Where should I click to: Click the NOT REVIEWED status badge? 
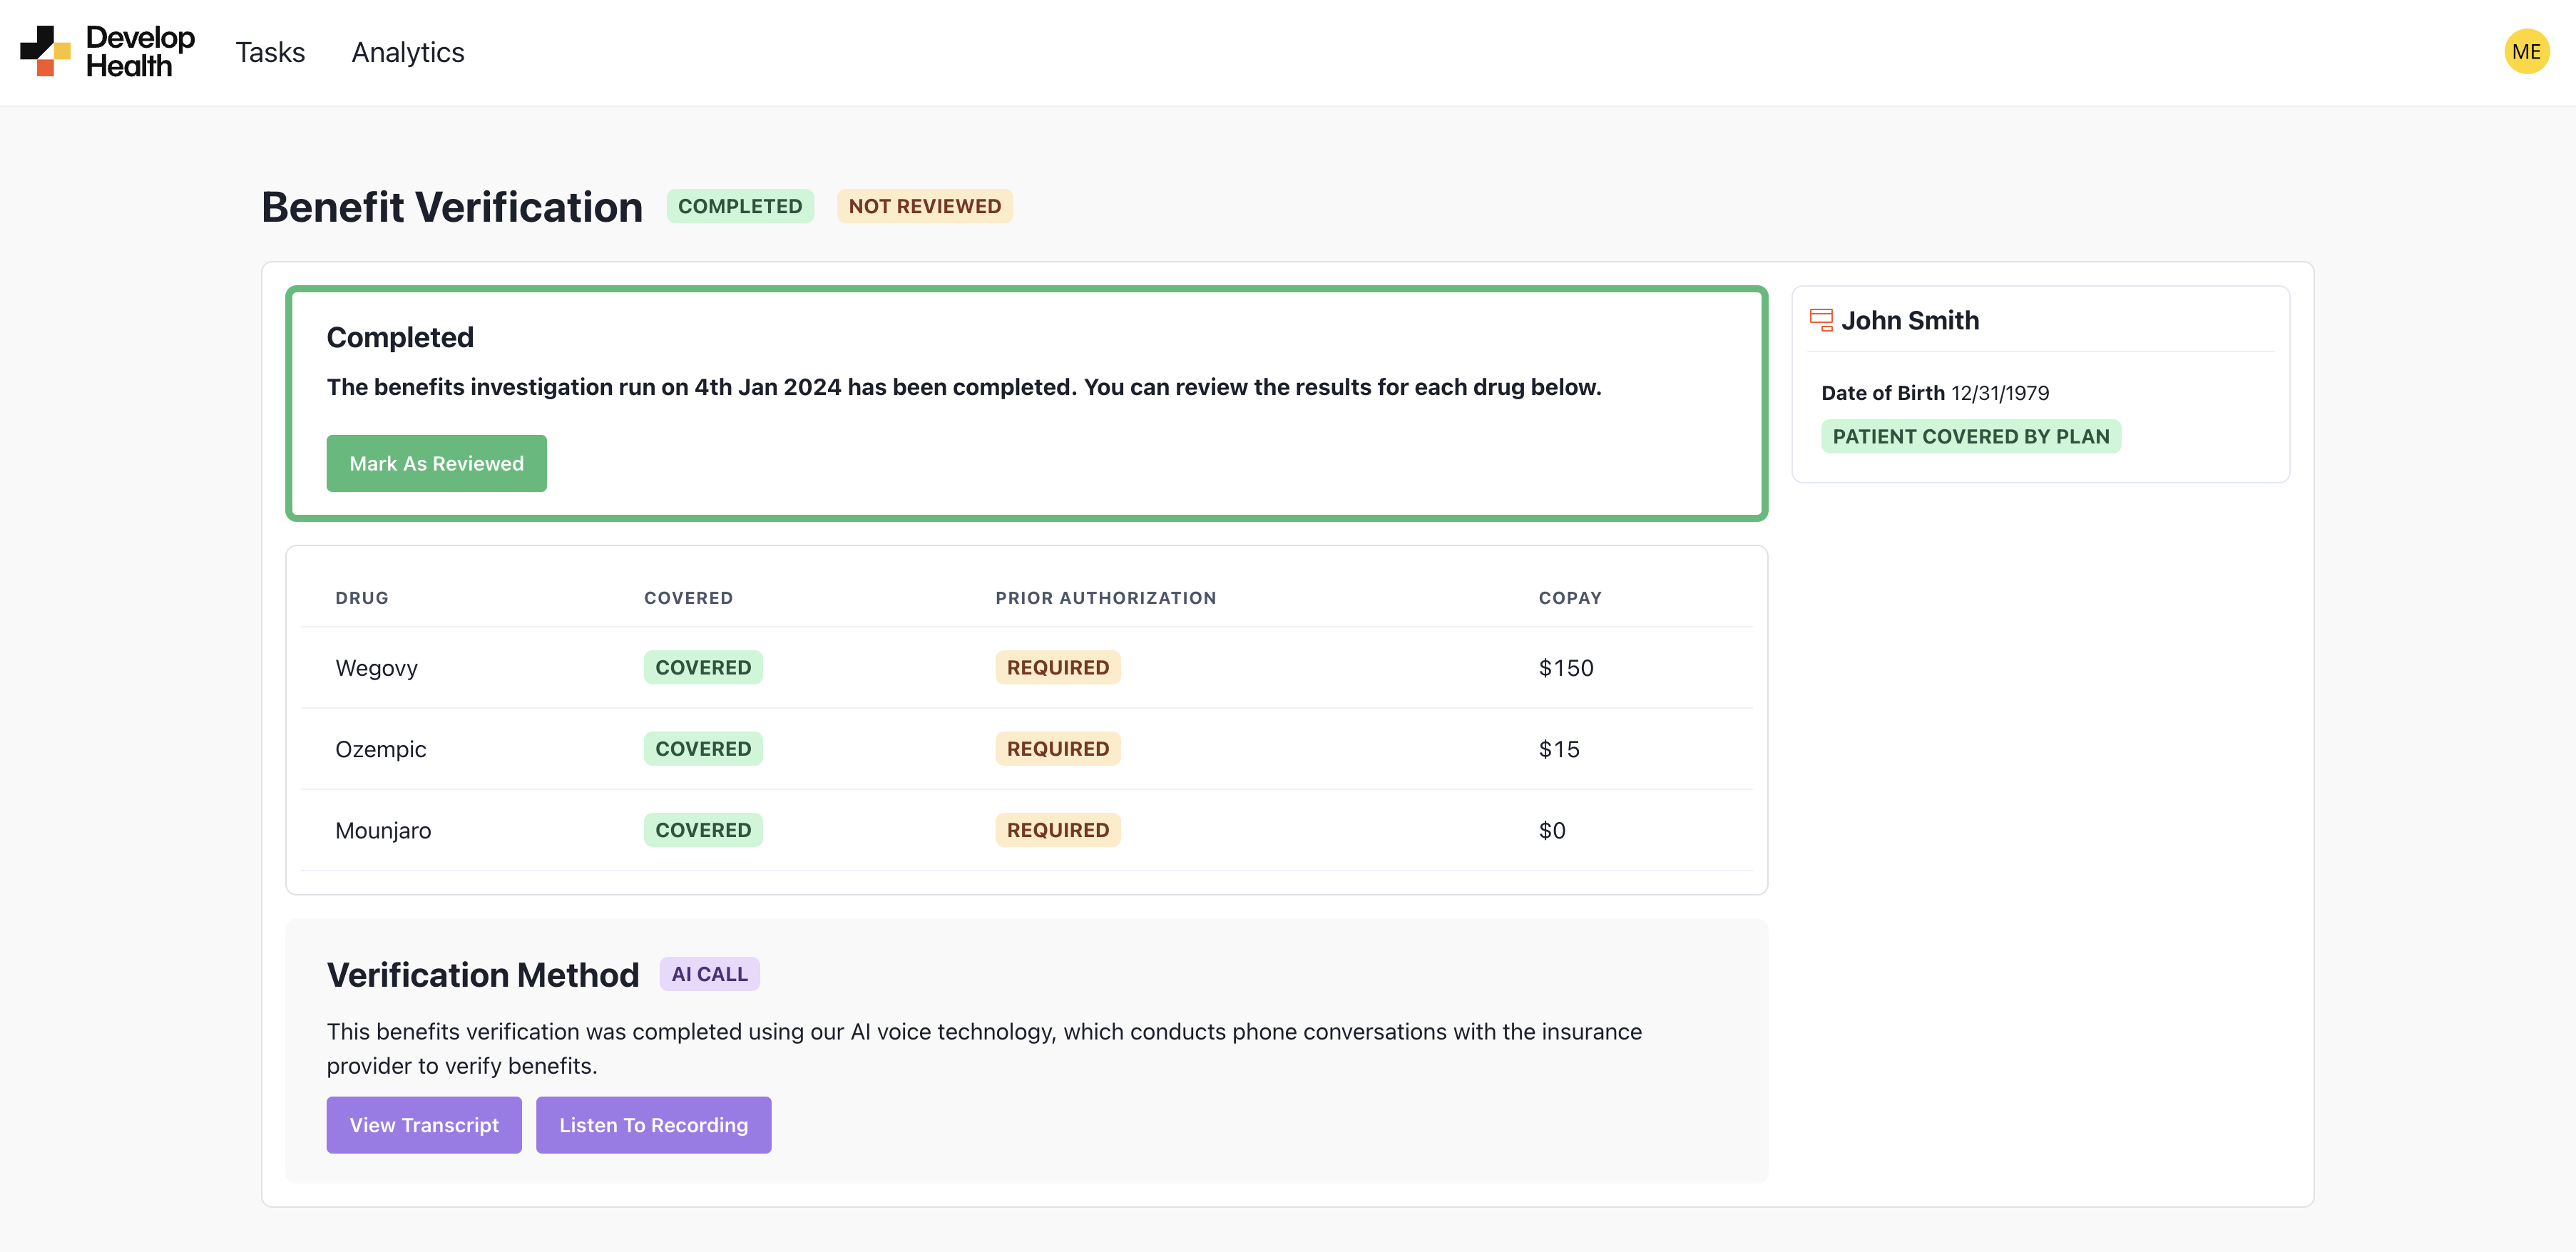coord(924,206)
